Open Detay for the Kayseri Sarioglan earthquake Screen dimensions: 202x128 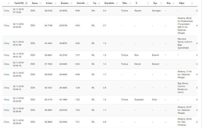point(6,10)
